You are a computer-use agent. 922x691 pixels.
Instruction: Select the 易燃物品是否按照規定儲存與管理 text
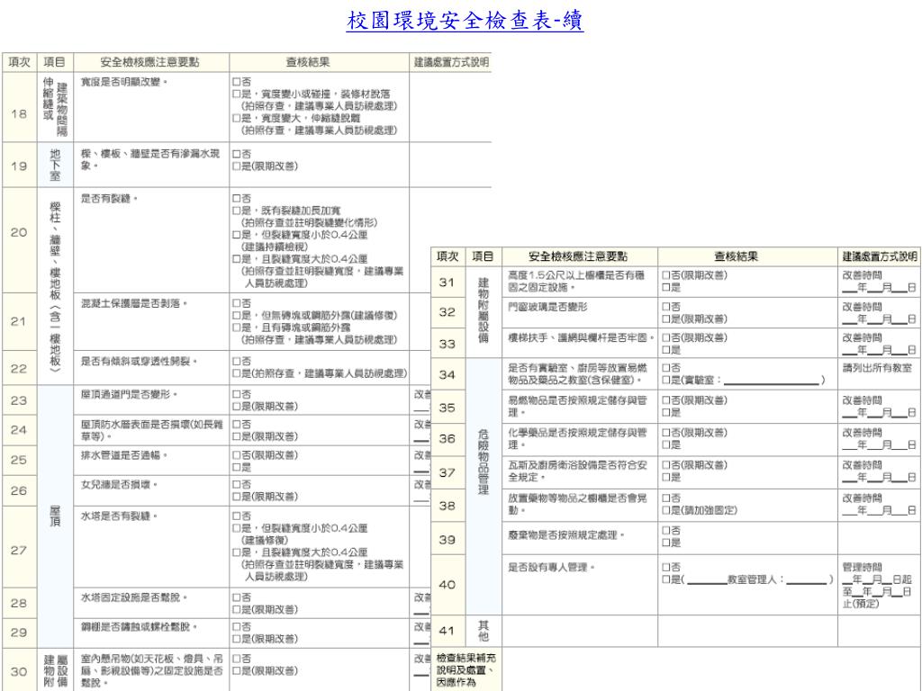click(577, 406)
